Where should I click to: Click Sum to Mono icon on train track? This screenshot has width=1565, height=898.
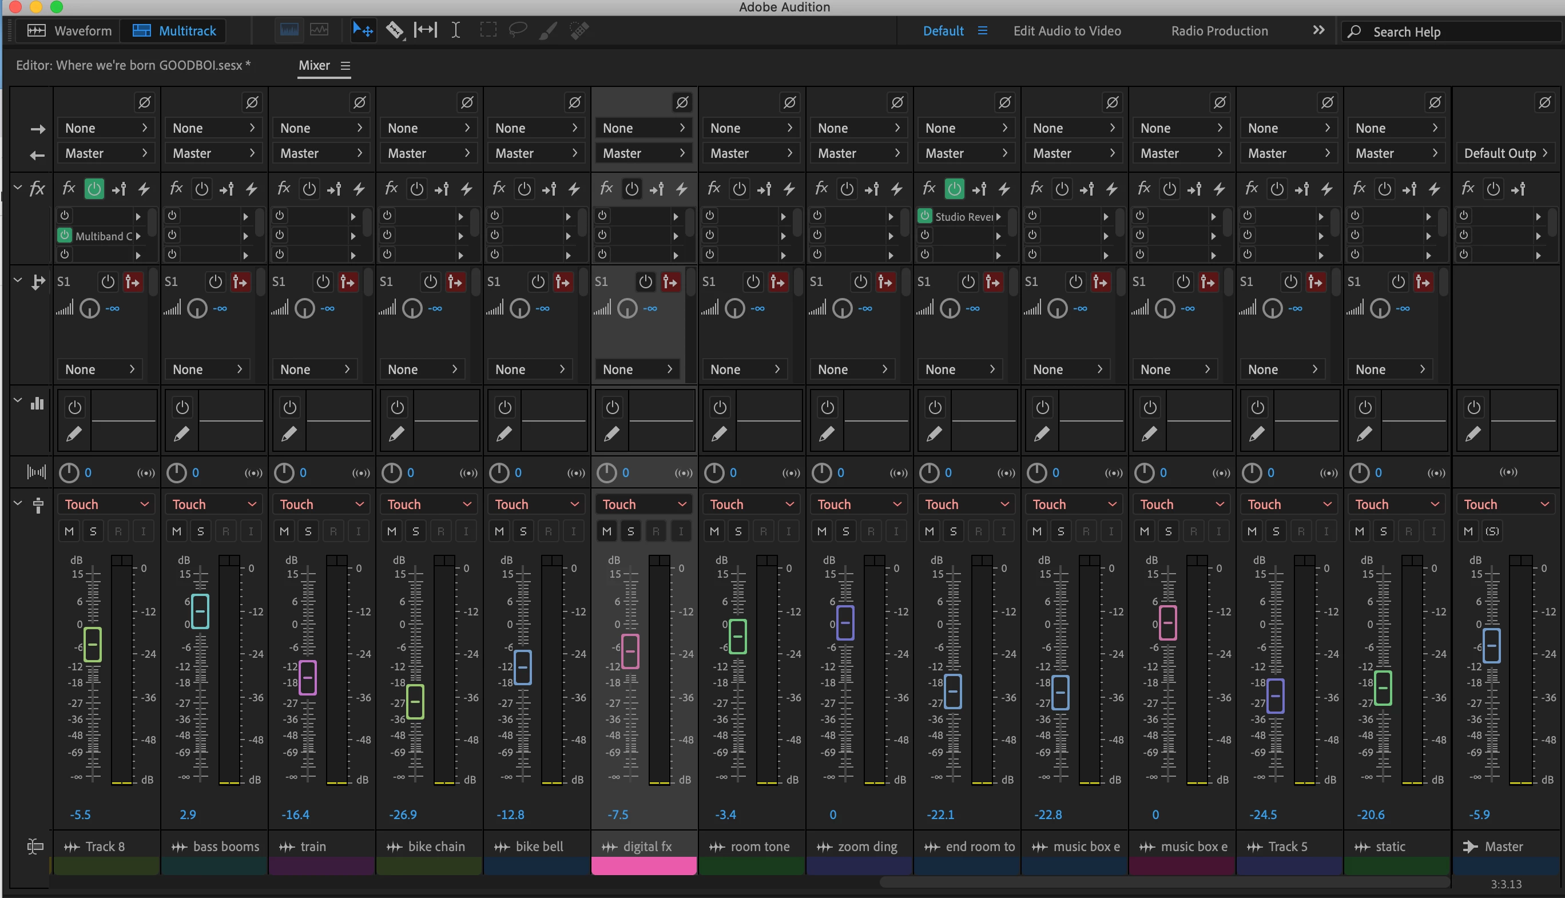(x=361, y=472)
